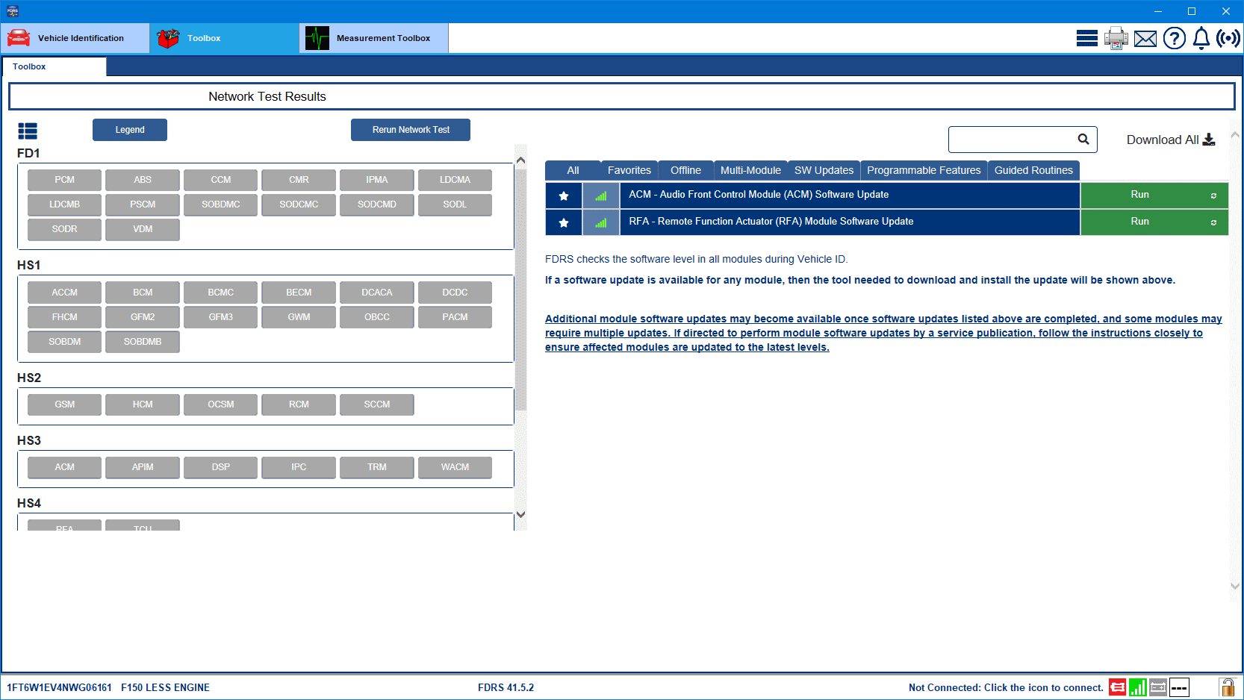The width and height of the screenshot is (1244, 700).
Task: Click the module list scrollbar thumb
Action: (x=521, y=291)
